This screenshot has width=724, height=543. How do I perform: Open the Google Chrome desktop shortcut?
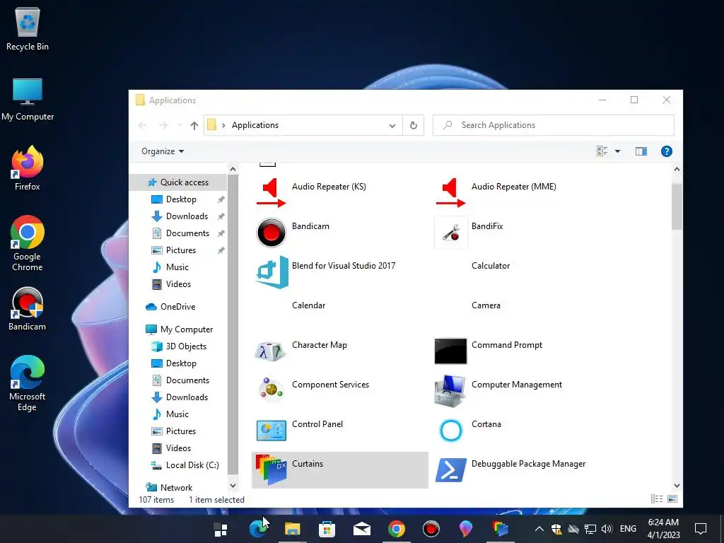[x=28, y=243]
